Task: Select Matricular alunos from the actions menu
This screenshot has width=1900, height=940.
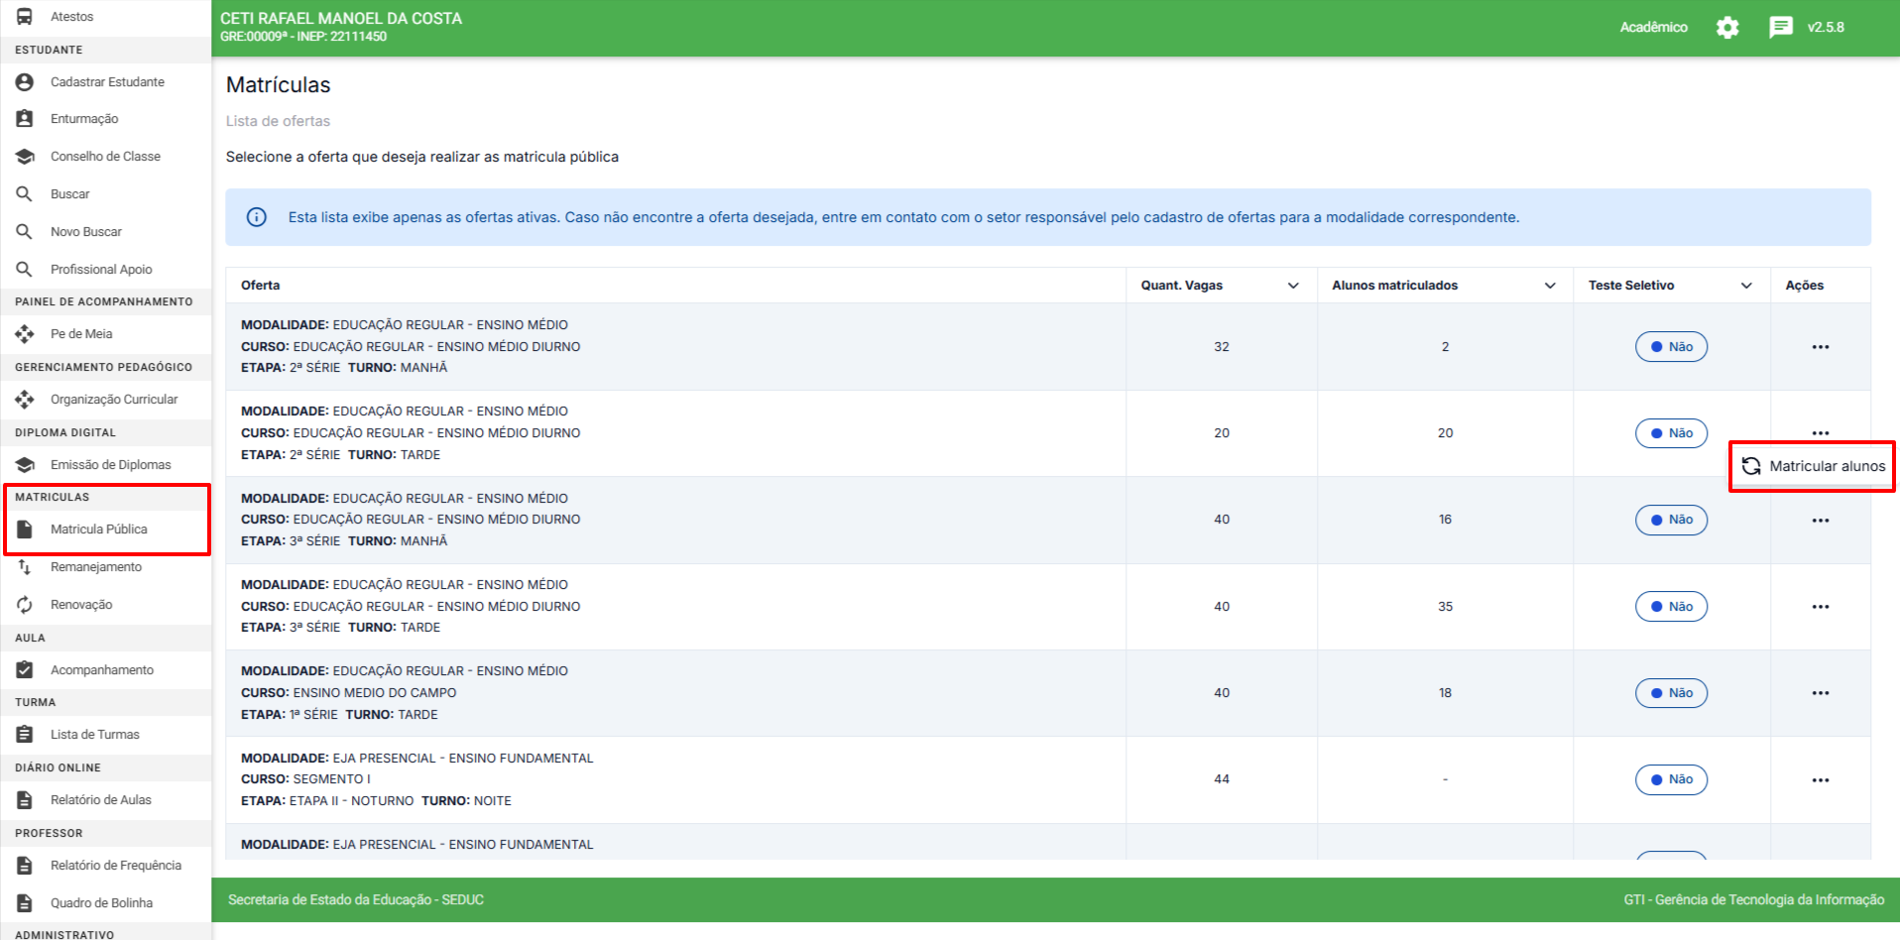Action: (1815, 466)
